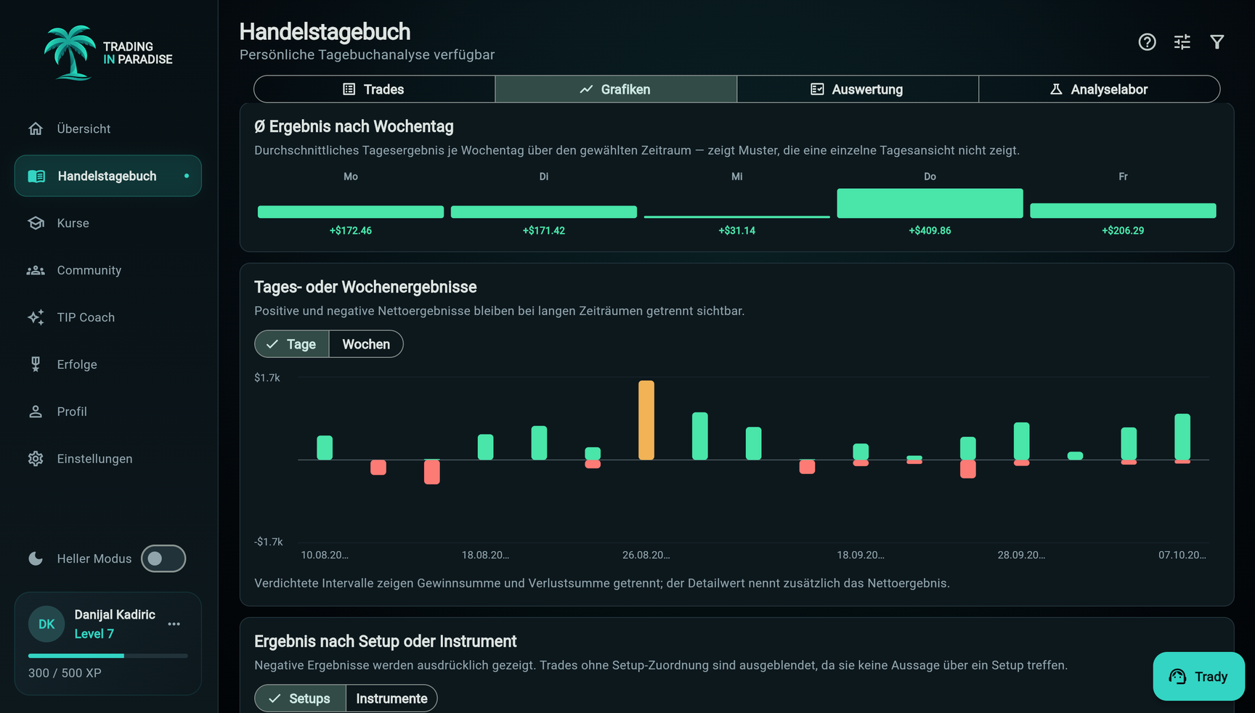Click the Tuesday bar showing +$171.42

(544, 212)
